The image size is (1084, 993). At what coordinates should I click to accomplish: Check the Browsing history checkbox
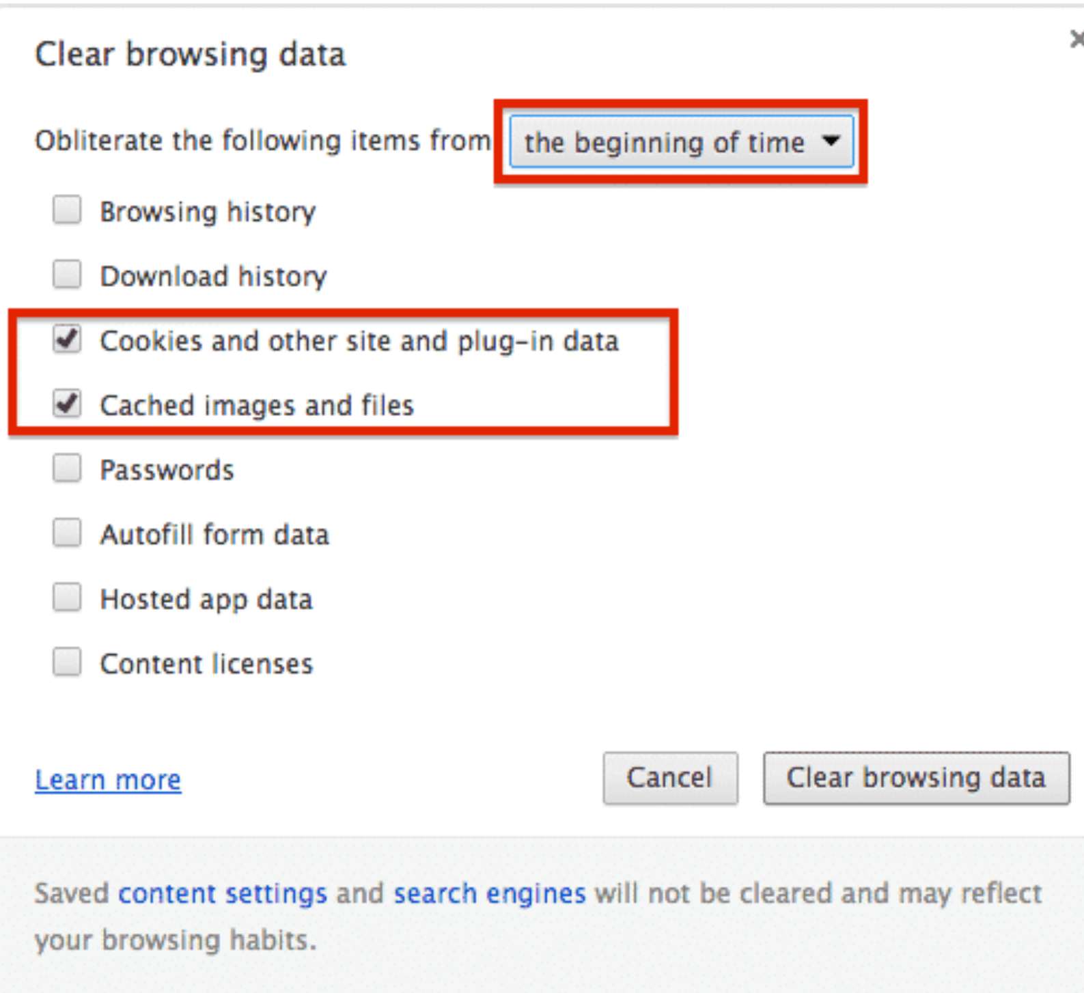click(x=67, y=210)
